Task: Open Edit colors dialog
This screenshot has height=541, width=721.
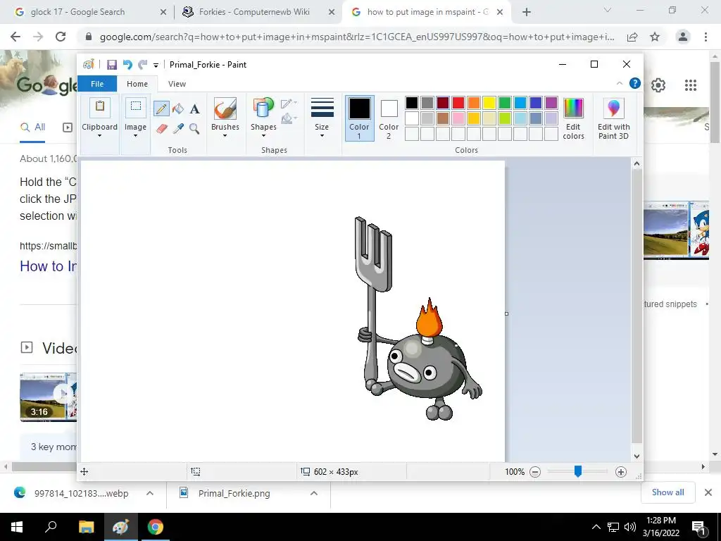Action: point(573,118)
